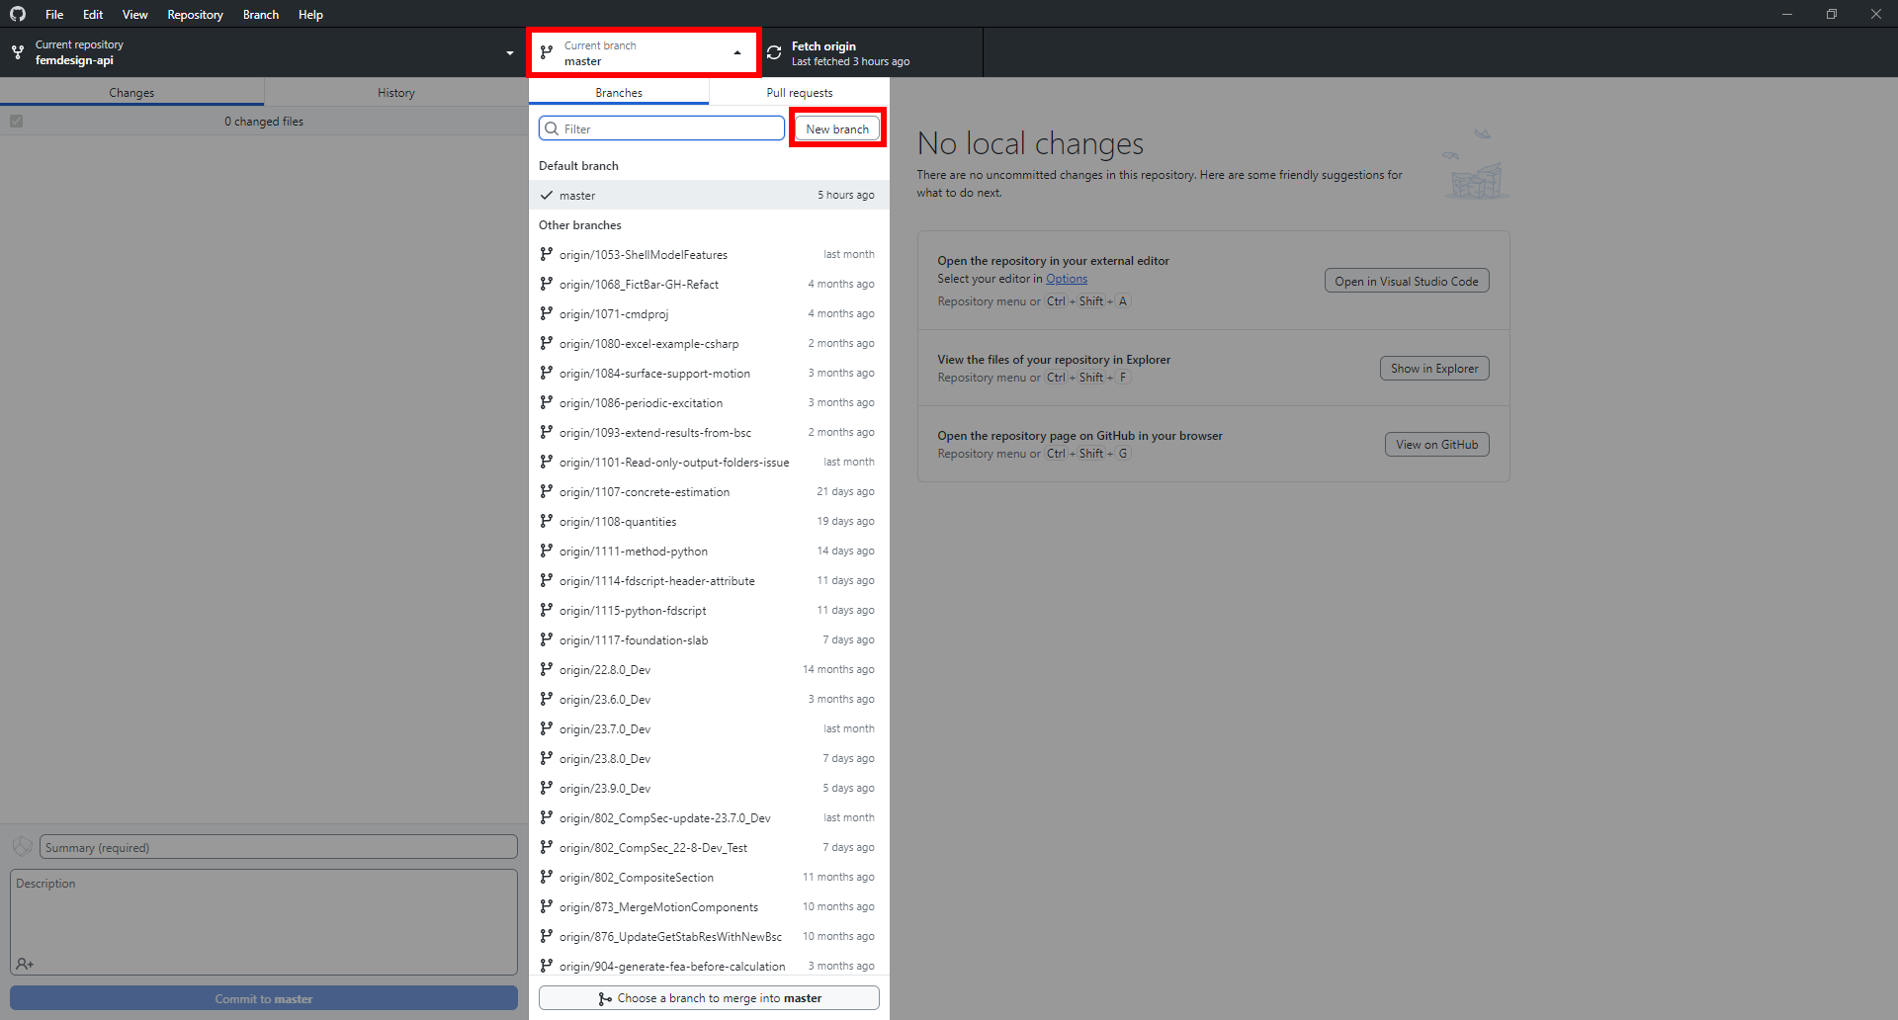Click branch icon beside origin/1071-cmdproj
Viewport: 1898px width, 1020px height.
click(546, 313)
